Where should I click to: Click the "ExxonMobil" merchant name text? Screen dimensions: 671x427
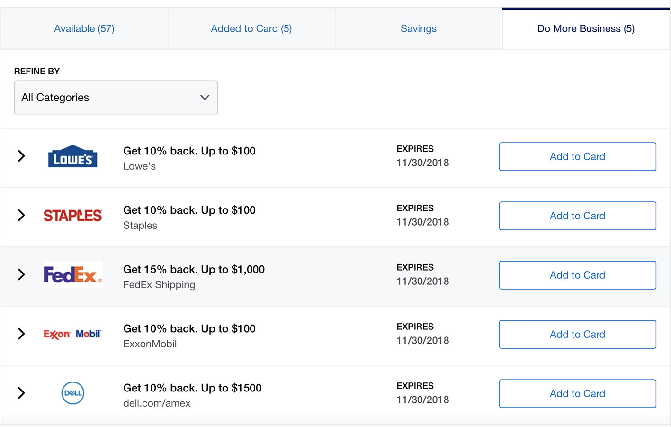pos(150,344)
